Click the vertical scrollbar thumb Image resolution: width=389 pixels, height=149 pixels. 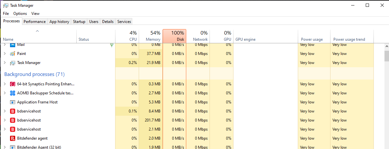coord(386,56)
